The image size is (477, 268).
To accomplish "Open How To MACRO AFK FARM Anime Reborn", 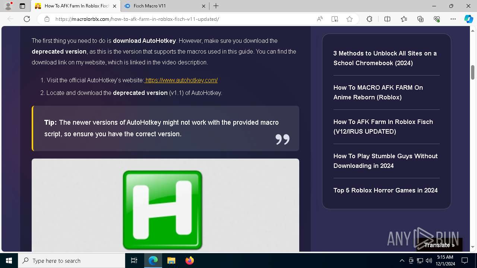I will tap(378, 92).
